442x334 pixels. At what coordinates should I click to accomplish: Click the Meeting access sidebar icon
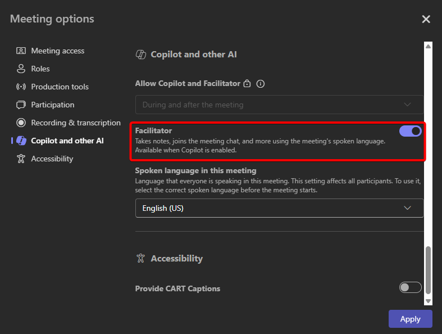pyautogui.click(x=21, y=51)
